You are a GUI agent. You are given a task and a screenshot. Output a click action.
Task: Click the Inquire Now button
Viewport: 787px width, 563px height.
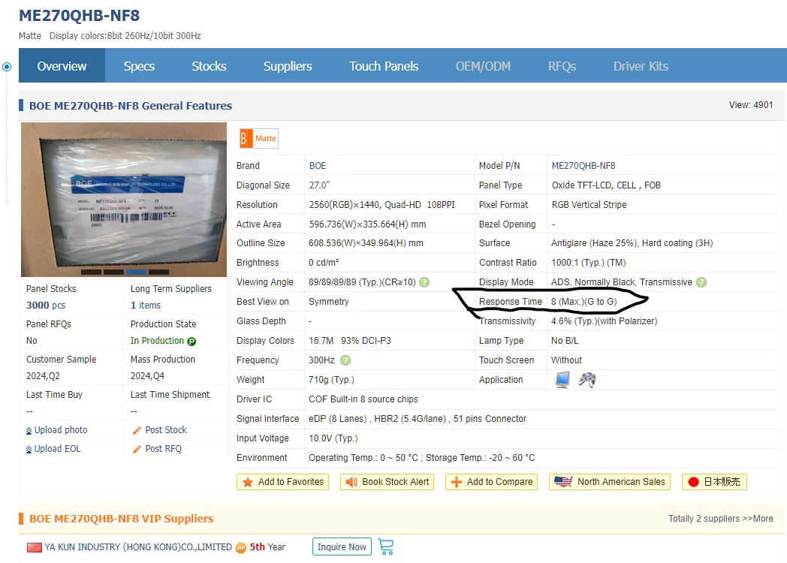click(342, 547)
